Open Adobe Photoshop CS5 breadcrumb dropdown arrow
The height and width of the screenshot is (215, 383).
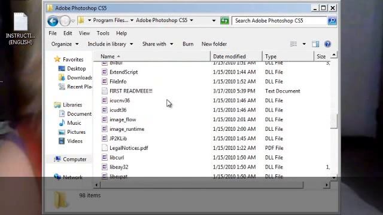click(191, 20)
